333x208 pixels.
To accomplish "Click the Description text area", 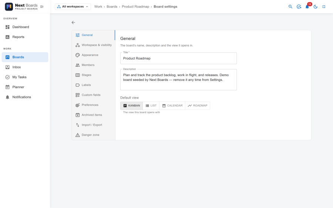I will point(178,80).
